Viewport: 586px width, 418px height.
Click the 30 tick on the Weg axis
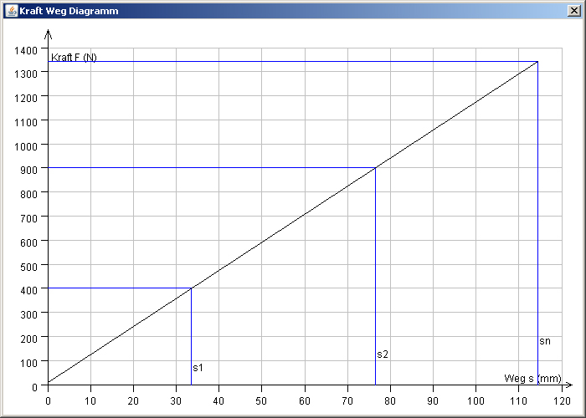tap(177, 398)
